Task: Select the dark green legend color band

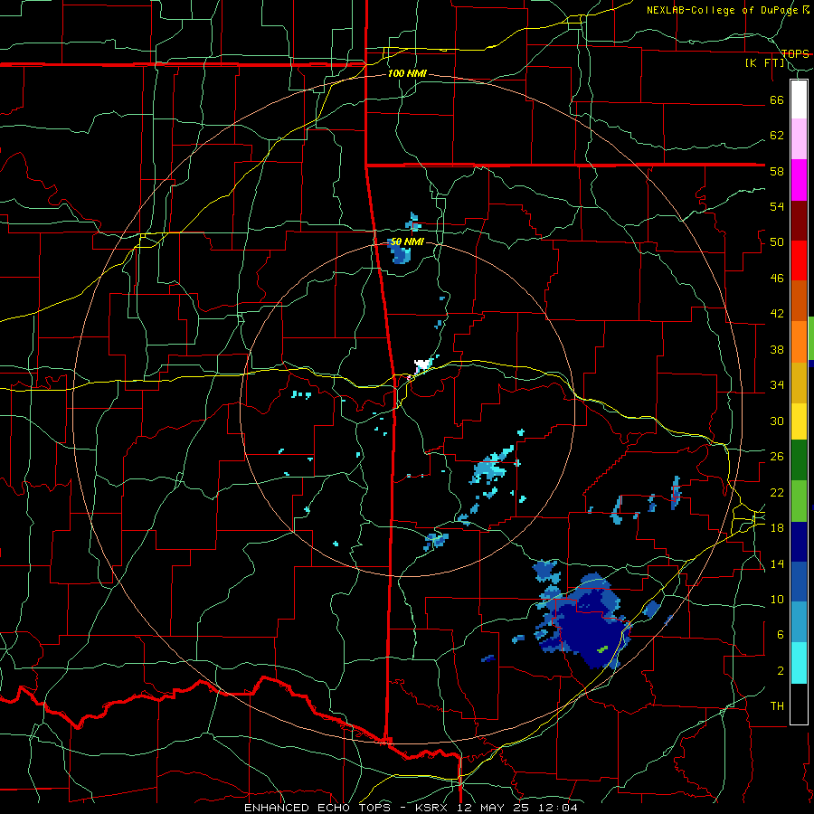Action: (x=799, y=460)
